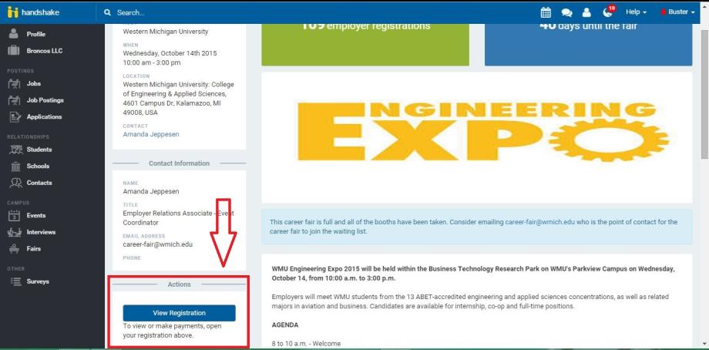The width and height of the screenshot is (709, 350).
Task: Click the Fairs sidebar icon
Action: pos(15,249)
